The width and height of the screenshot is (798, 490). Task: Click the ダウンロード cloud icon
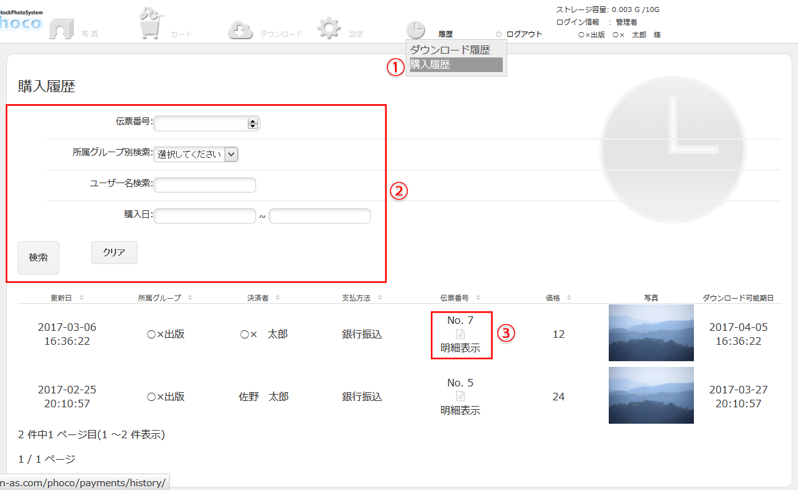(x=240, y=30)
